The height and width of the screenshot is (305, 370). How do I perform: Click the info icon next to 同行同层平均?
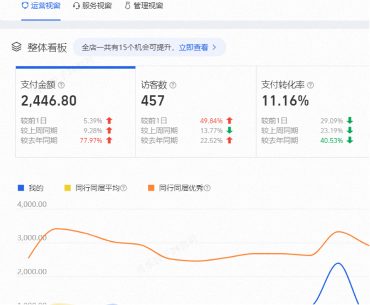tap(124, 188)
